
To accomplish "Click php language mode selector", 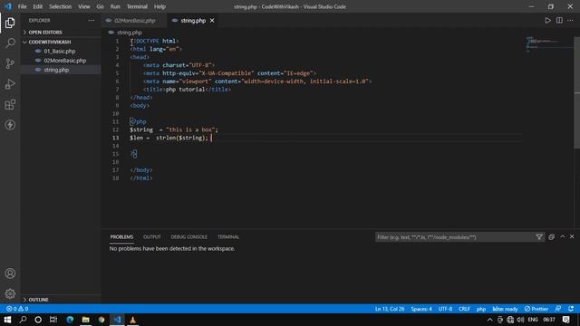I will 481,309.
